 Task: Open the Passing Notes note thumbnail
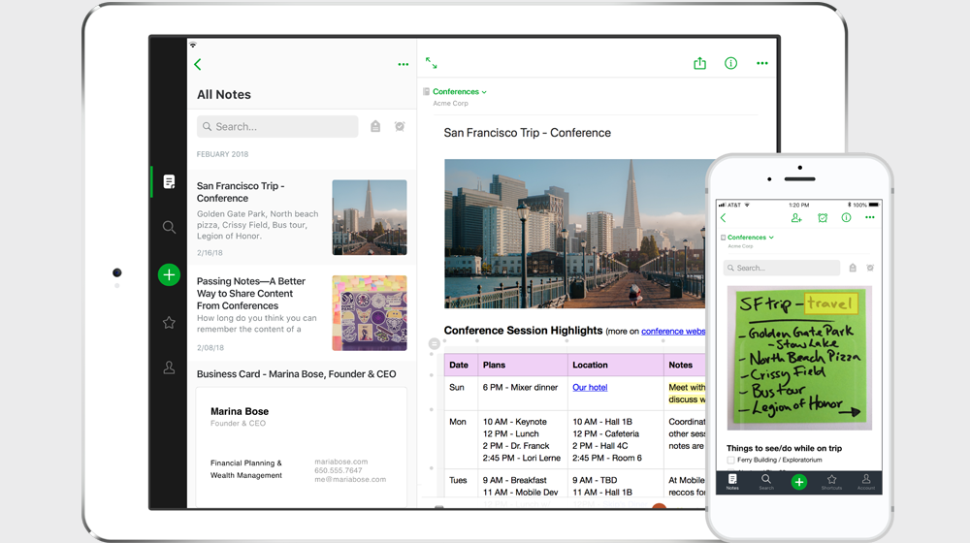[369, 312]
